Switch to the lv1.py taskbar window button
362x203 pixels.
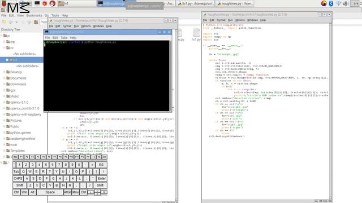pyautogui.click(x=196, y=3)
